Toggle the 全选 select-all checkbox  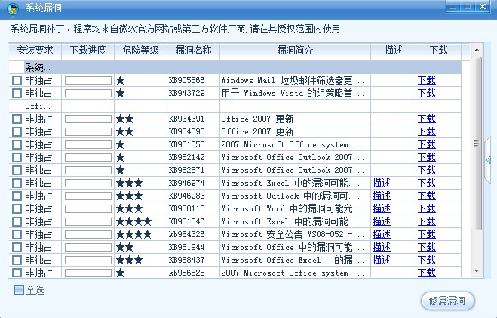[19, 289]
